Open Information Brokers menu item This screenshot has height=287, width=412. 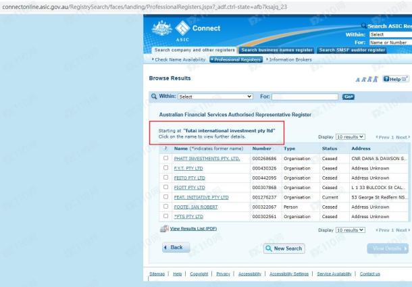(289, 59)
